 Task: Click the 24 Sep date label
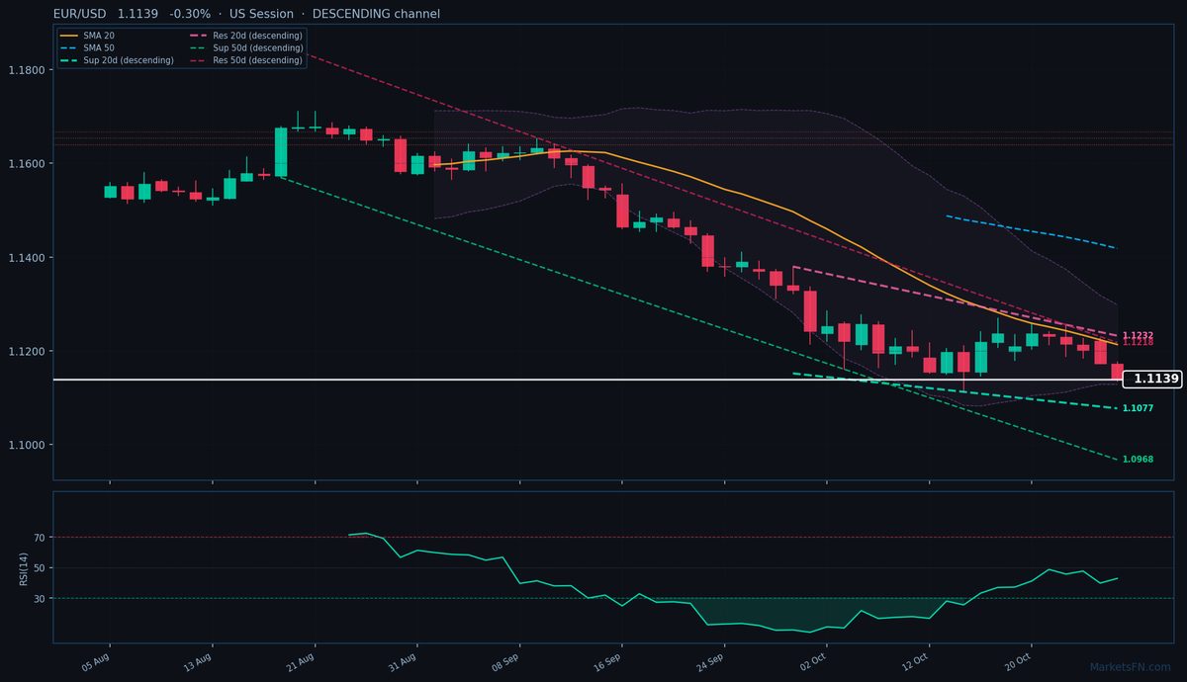click(x=710, y=662)
